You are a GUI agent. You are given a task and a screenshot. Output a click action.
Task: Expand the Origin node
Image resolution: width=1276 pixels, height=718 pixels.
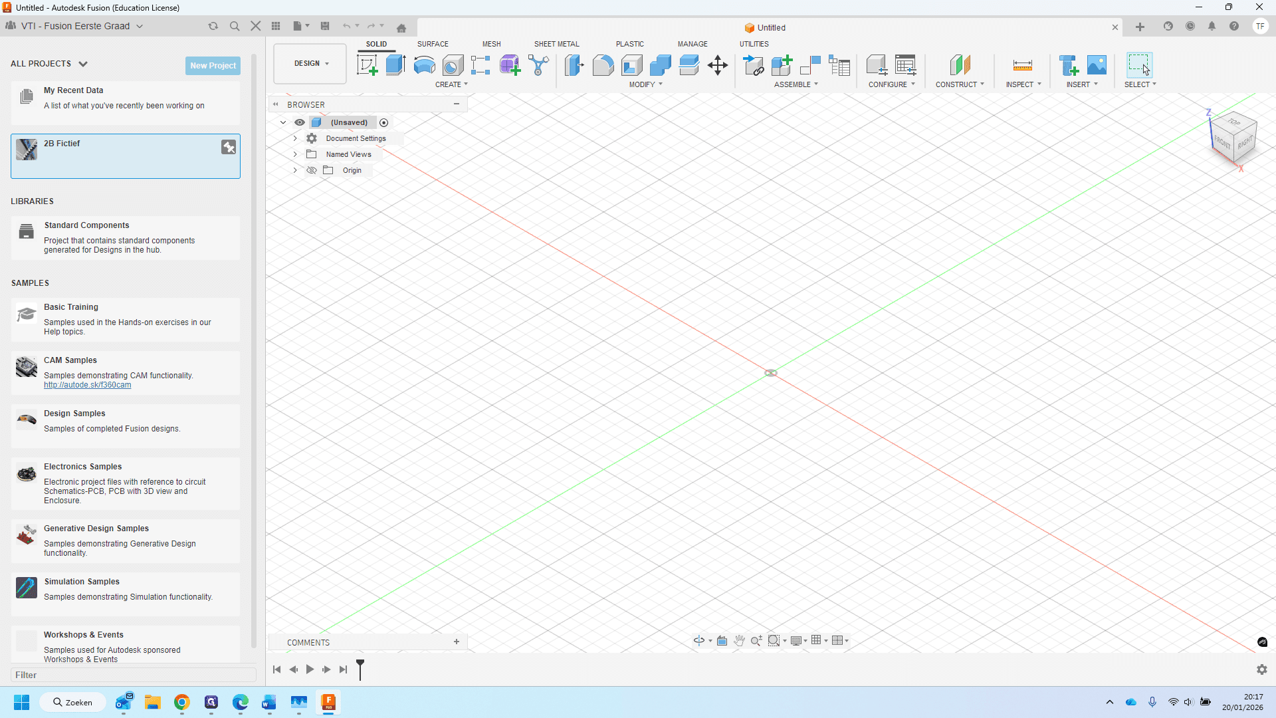295,170
